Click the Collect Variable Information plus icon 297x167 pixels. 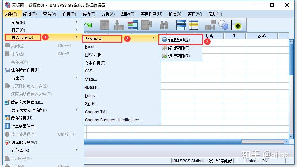(7, 126)
